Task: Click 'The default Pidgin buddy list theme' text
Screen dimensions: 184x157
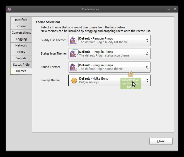Action: click(103, 42)
